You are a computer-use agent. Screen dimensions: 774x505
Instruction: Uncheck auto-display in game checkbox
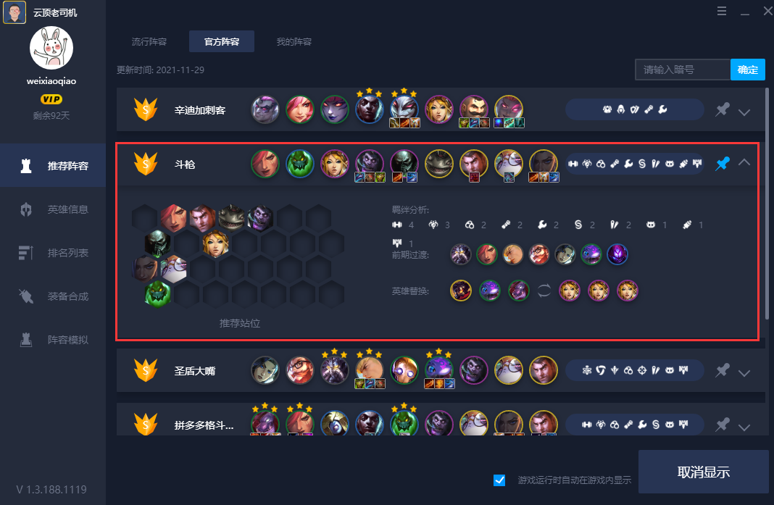click(499, 480)
